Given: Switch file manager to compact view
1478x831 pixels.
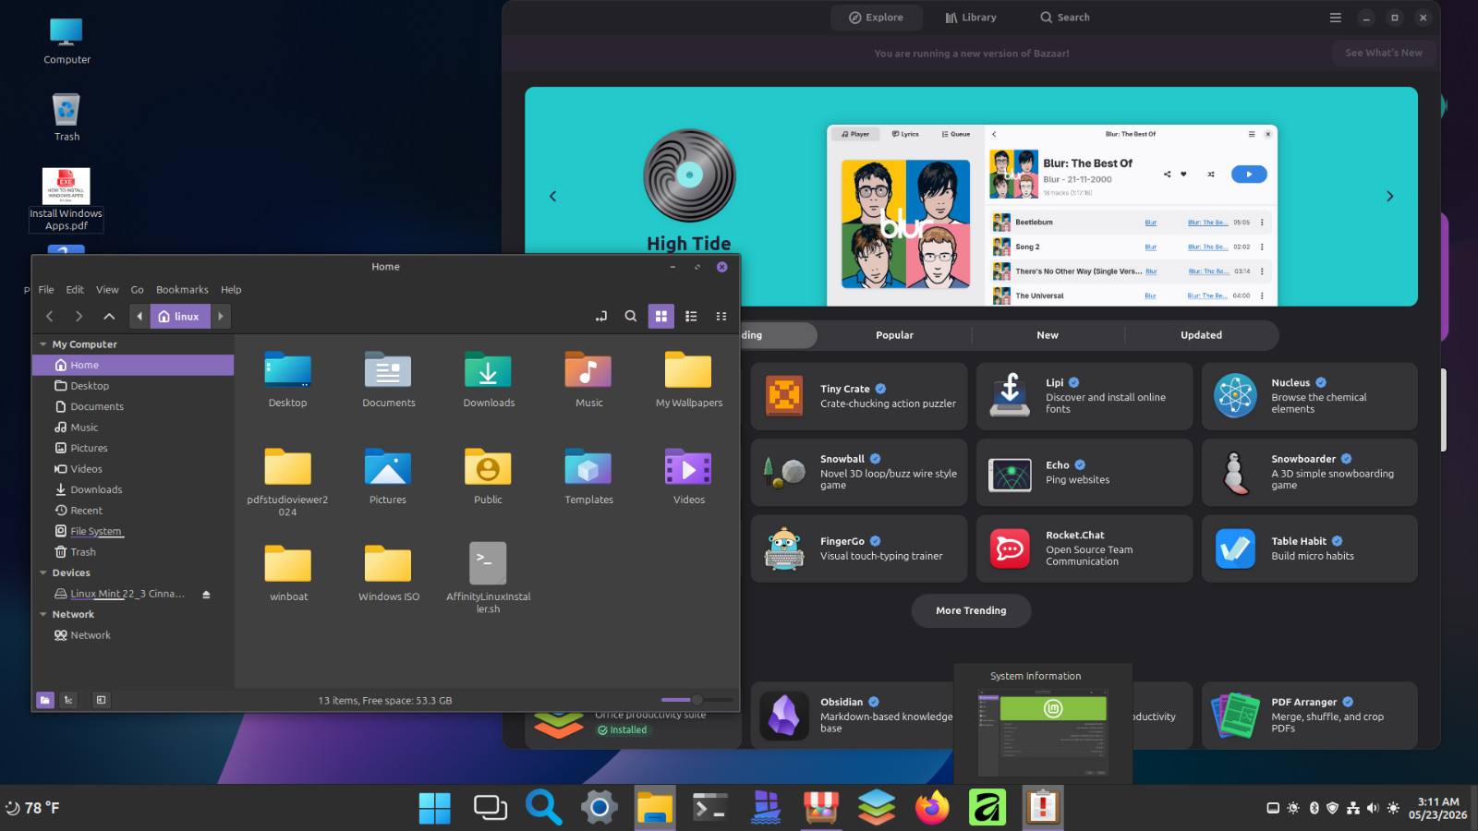Looking at the screenshot, I should point(721,316).
